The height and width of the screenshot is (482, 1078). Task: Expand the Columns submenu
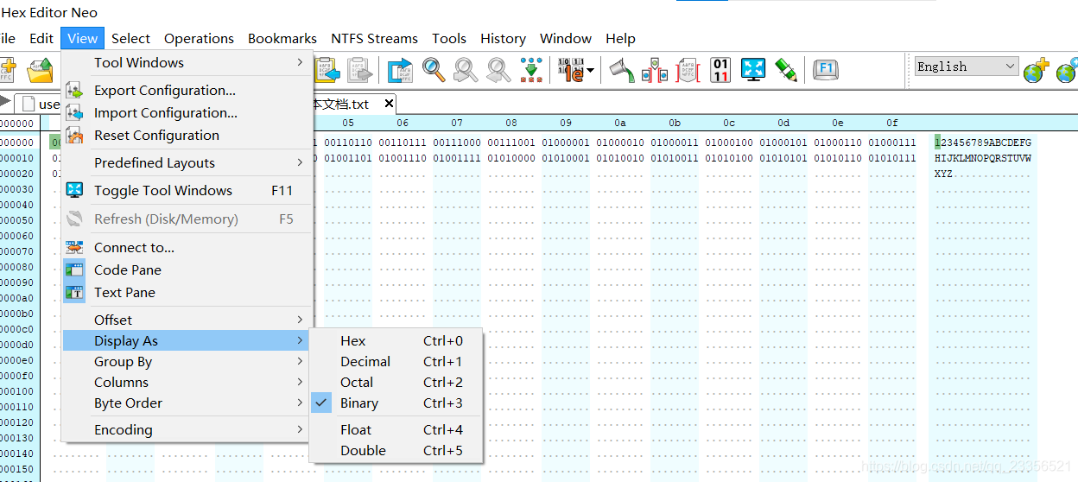(x=187, y=382)
